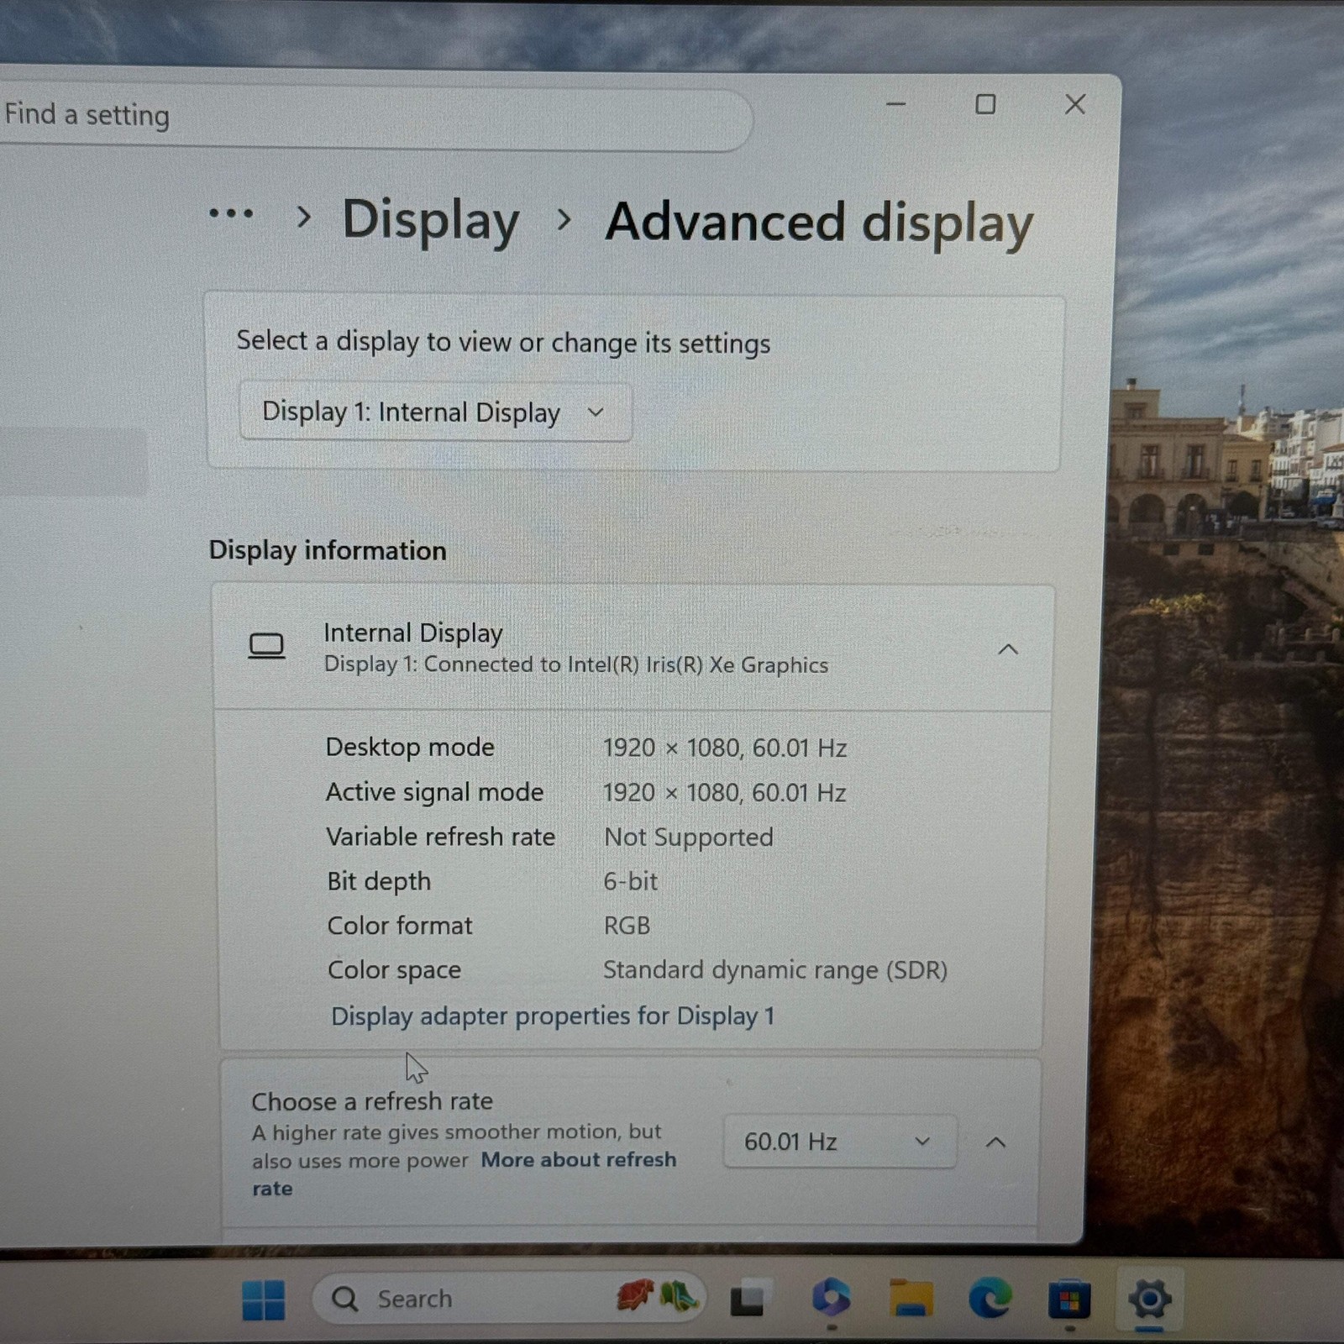Click the Advanced display page title
The width and height of the screenshot is (1344, 1344).
click(819, 223)
